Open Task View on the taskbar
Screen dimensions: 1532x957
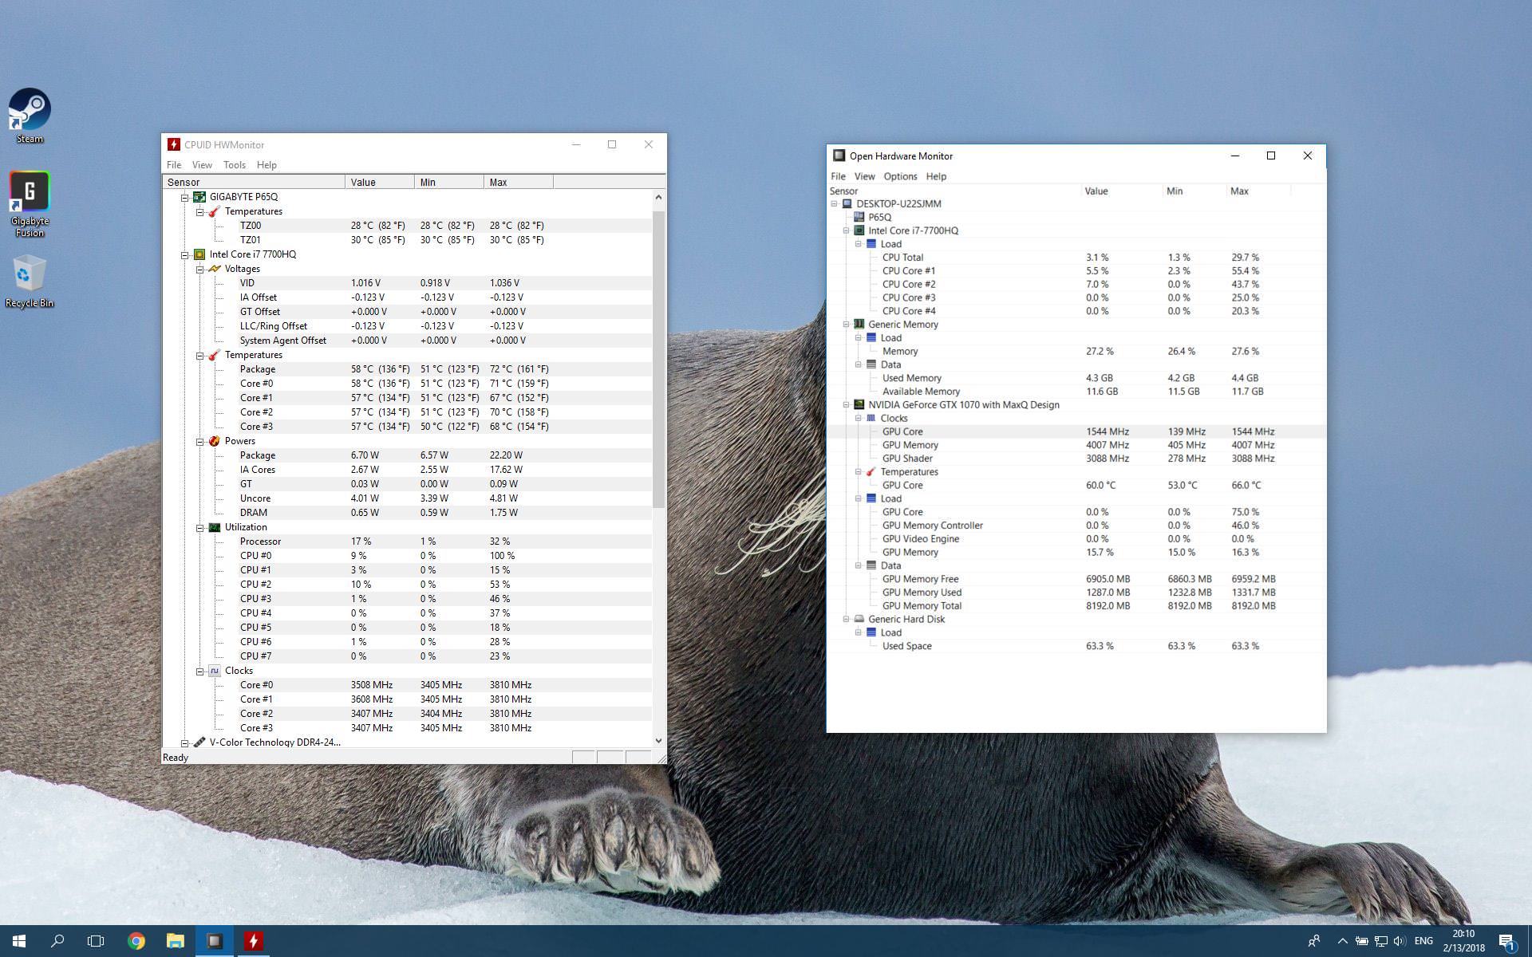tap(96, 941)
